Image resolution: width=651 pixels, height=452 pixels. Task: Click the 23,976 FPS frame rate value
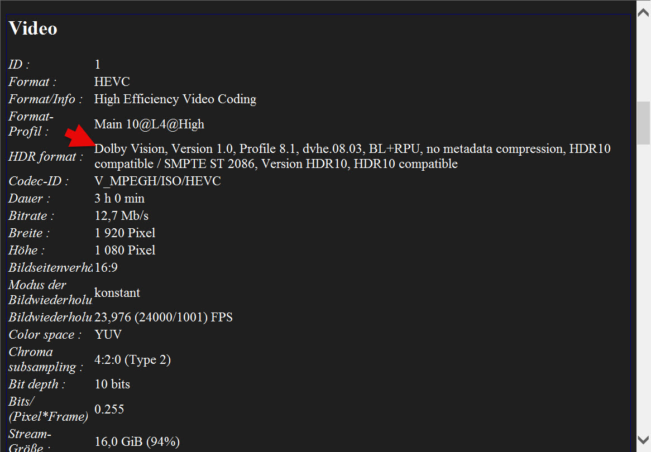point(163,317)
